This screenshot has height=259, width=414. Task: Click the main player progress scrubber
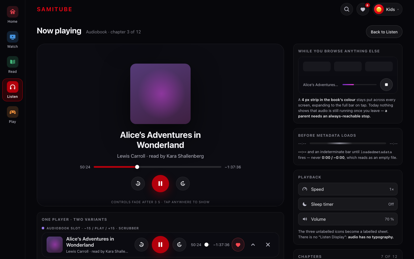click(158, 167)
